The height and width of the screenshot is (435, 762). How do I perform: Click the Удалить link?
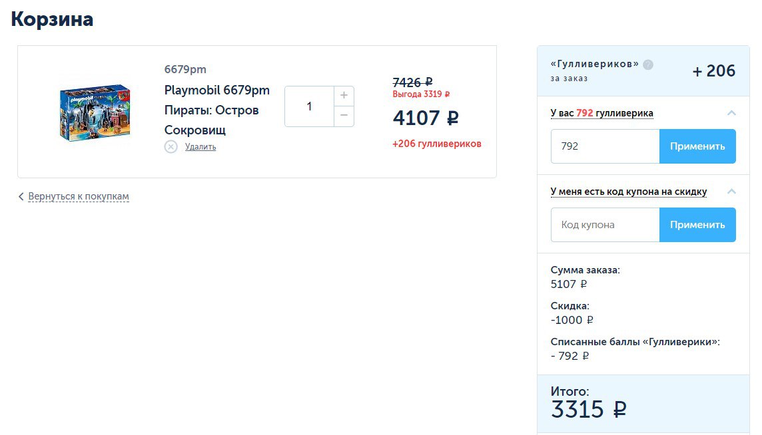(x=200, y=147)
